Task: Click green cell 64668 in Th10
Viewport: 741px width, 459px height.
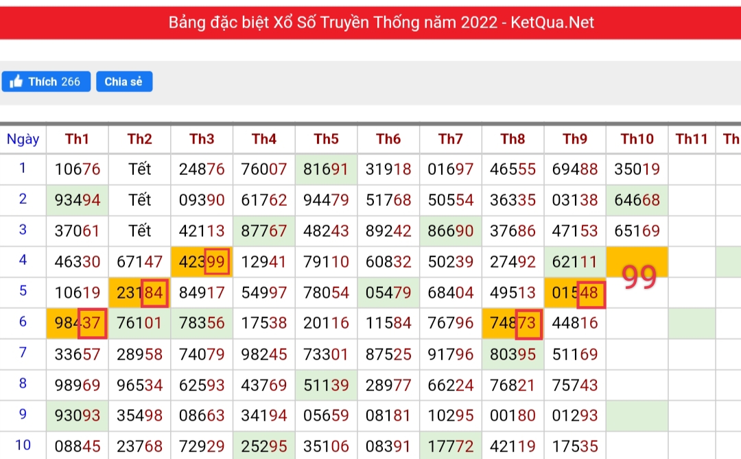Action: pos(637,200)
